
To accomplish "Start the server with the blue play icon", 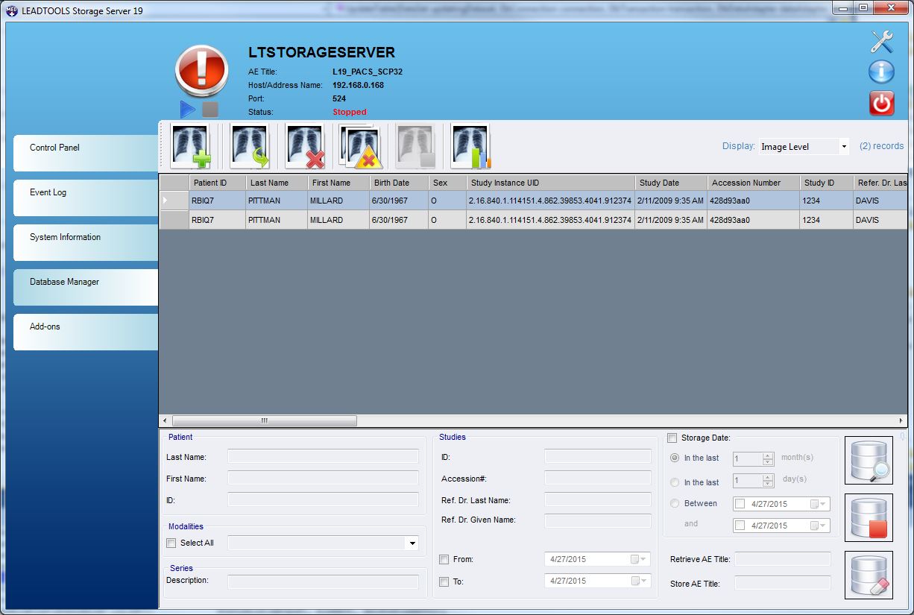I will [187, 110].
